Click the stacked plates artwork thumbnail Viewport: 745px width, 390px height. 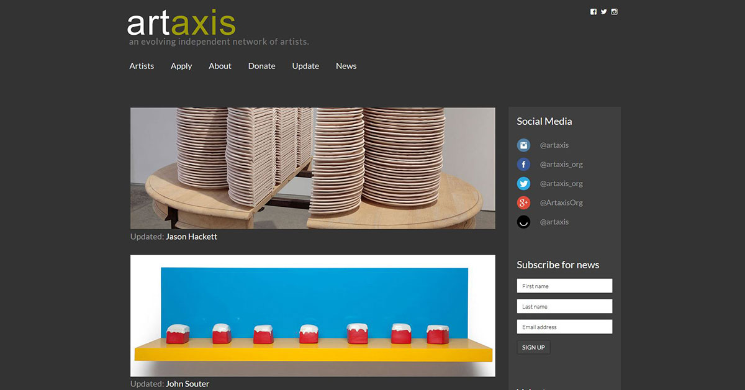[x=312, y=168]
